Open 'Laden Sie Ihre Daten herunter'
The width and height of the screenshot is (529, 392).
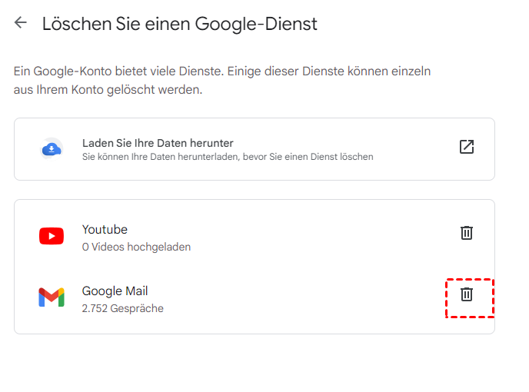click(x=158, y=143)
